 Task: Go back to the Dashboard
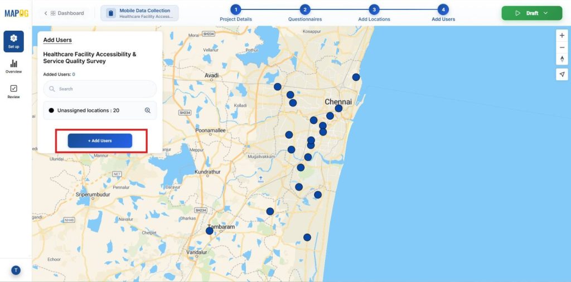point(64,13)
